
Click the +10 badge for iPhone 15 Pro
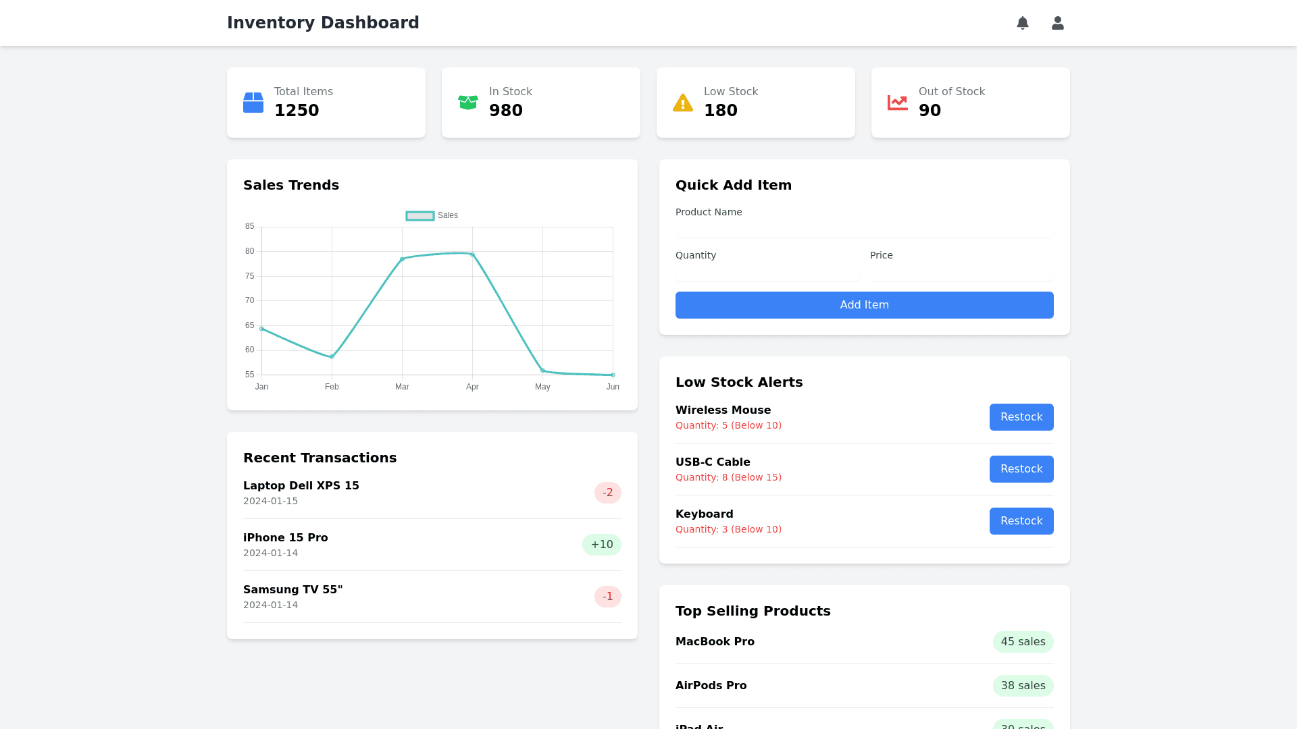(x=601, y=545)
